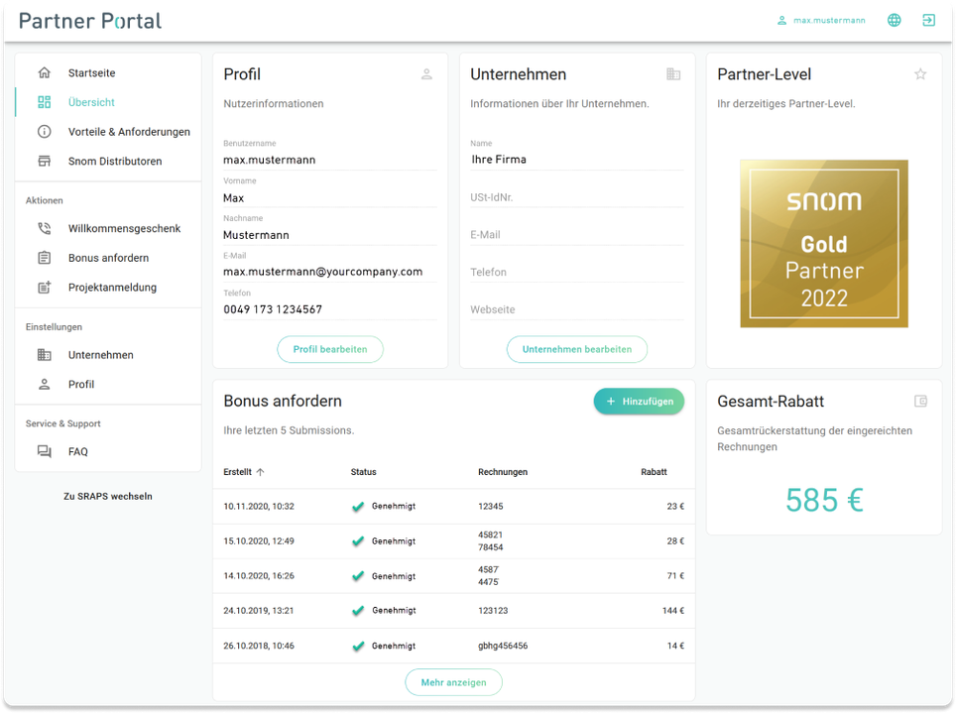Click Mehr anzeigen below the table
956x714 pixels.
pyautogui.click(x=453, y=682)
